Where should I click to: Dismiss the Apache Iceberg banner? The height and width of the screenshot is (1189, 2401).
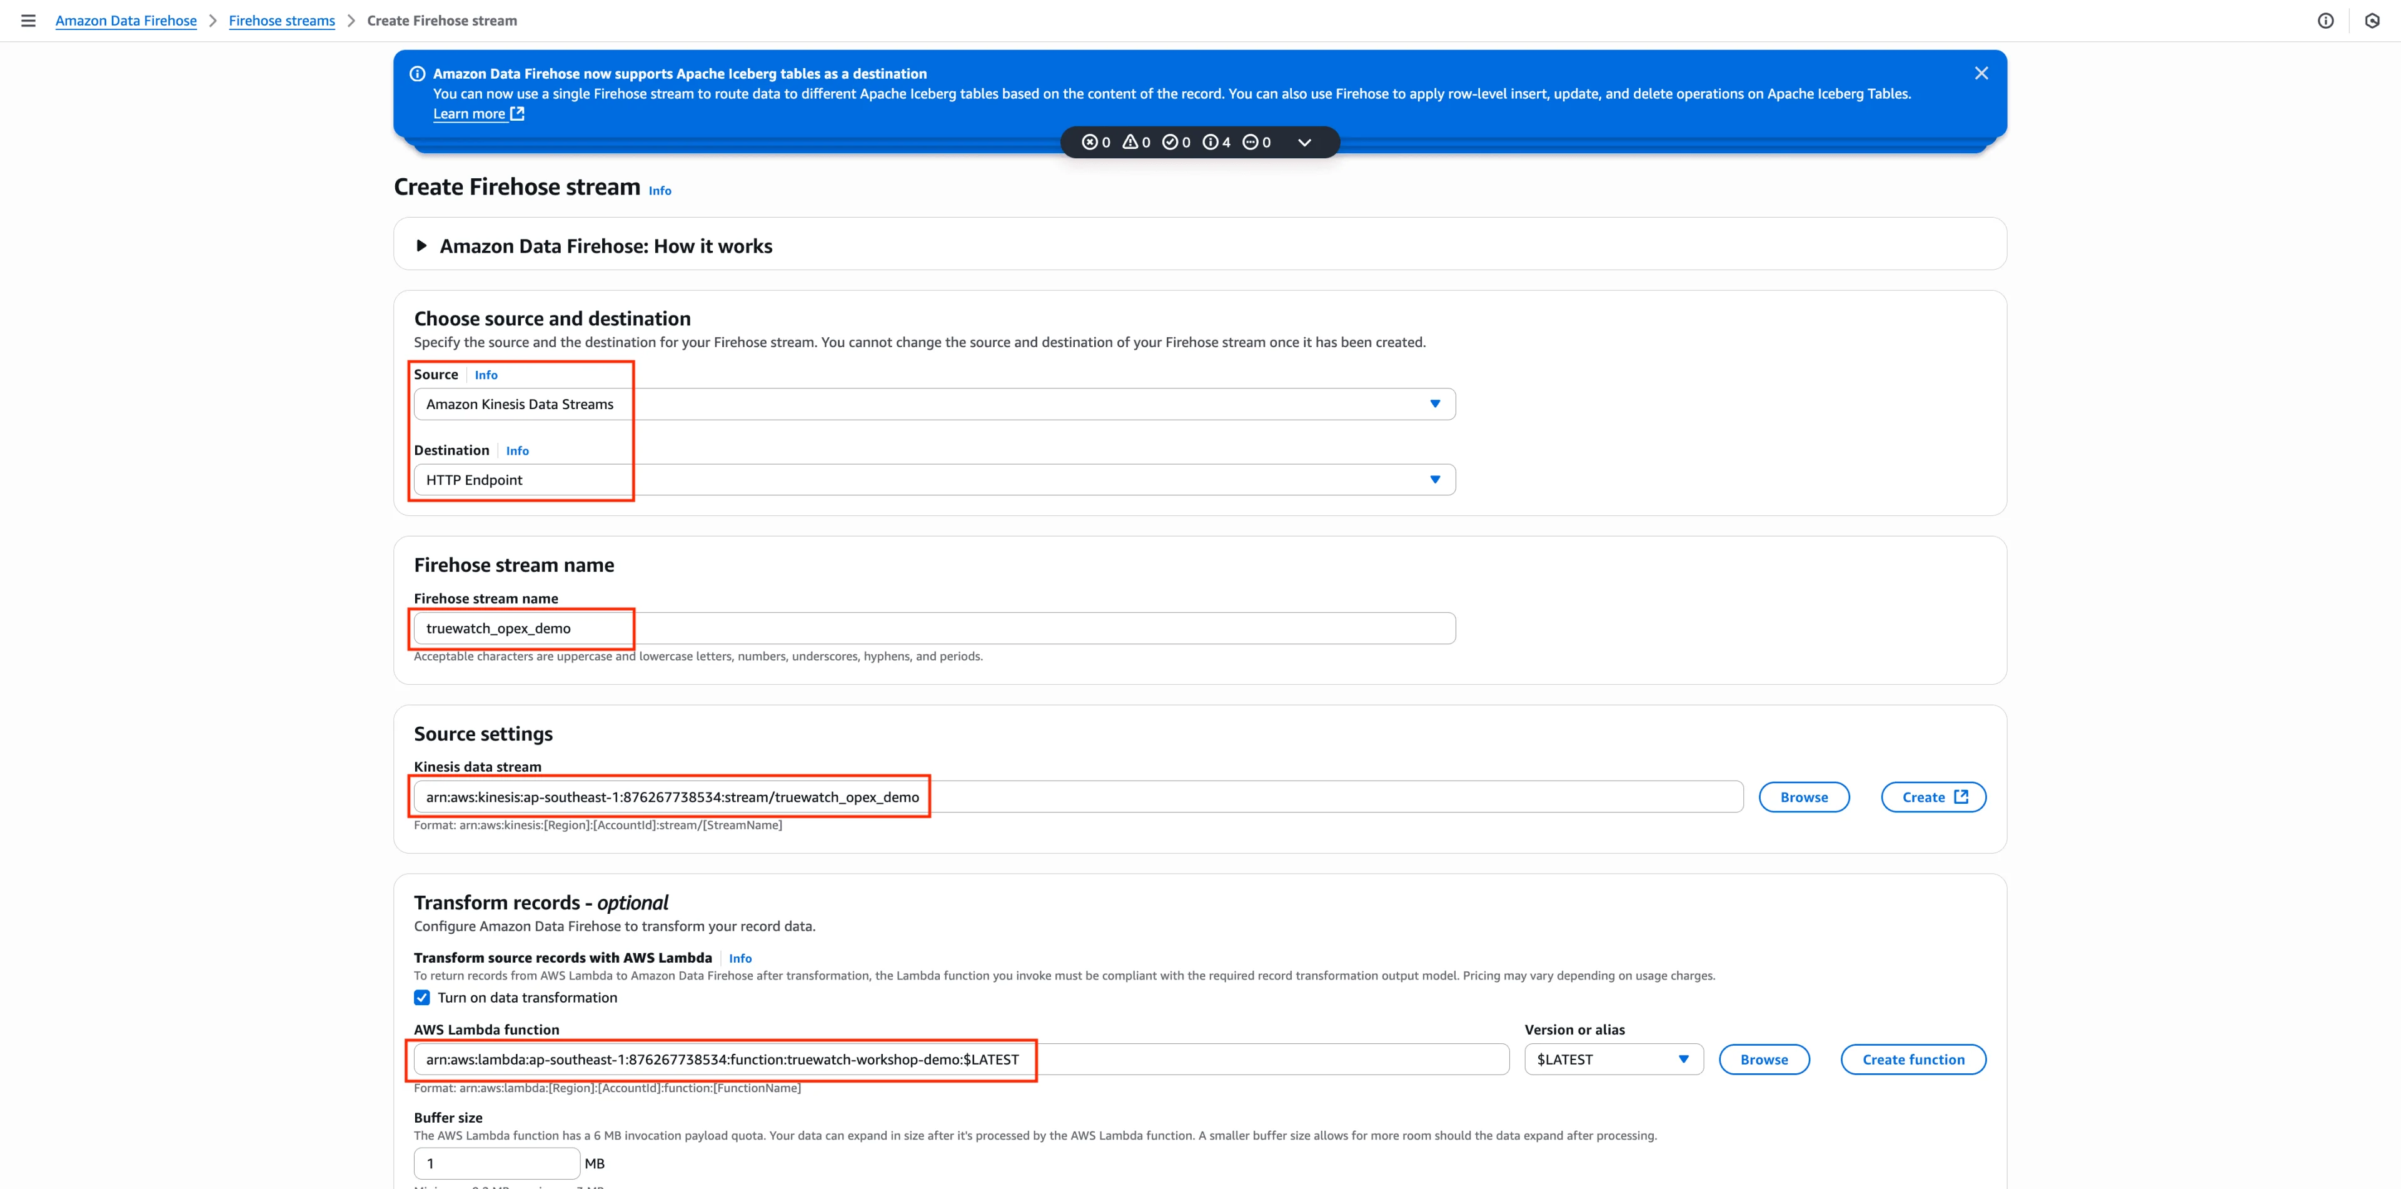[1981, 74]
